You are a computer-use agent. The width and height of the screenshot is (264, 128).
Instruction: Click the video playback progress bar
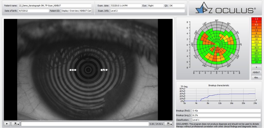[85, 124]
